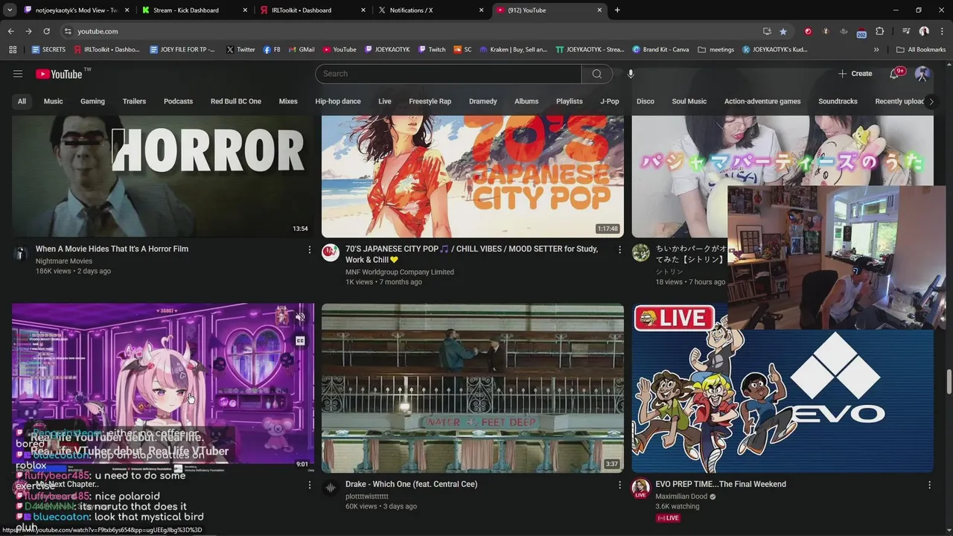Open the Nightmare Movies channel avatar
The height and width of the screenshot is (536, 953).
[21, 253]
